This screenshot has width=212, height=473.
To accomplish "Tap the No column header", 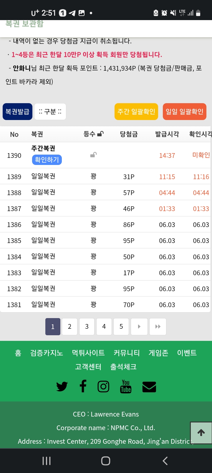I will pos(14,135).
